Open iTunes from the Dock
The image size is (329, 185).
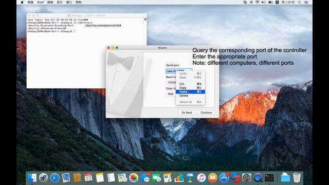(201, 178)
